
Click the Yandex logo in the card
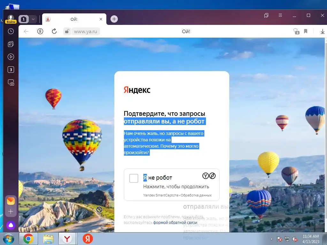click(x=137, y=90)
